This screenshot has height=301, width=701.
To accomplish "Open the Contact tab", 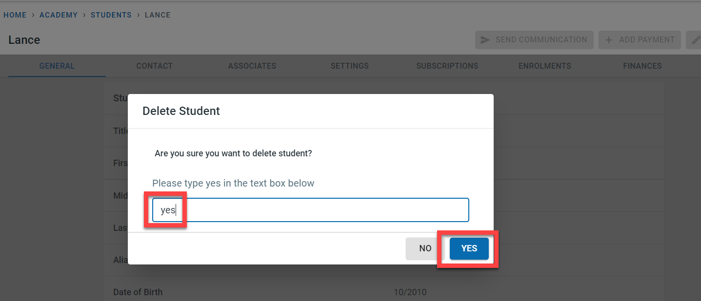I will [155, 66].
